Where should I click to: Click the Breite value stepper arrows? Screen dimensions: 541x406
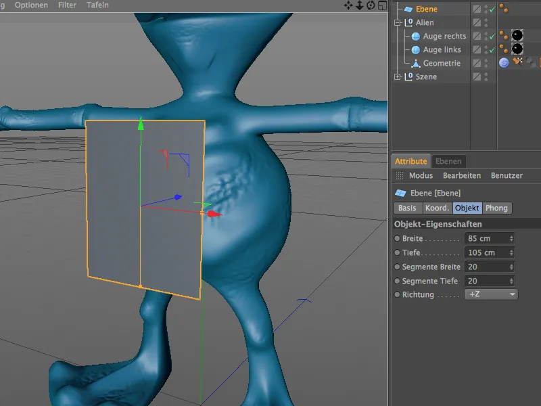pos(511,238)
